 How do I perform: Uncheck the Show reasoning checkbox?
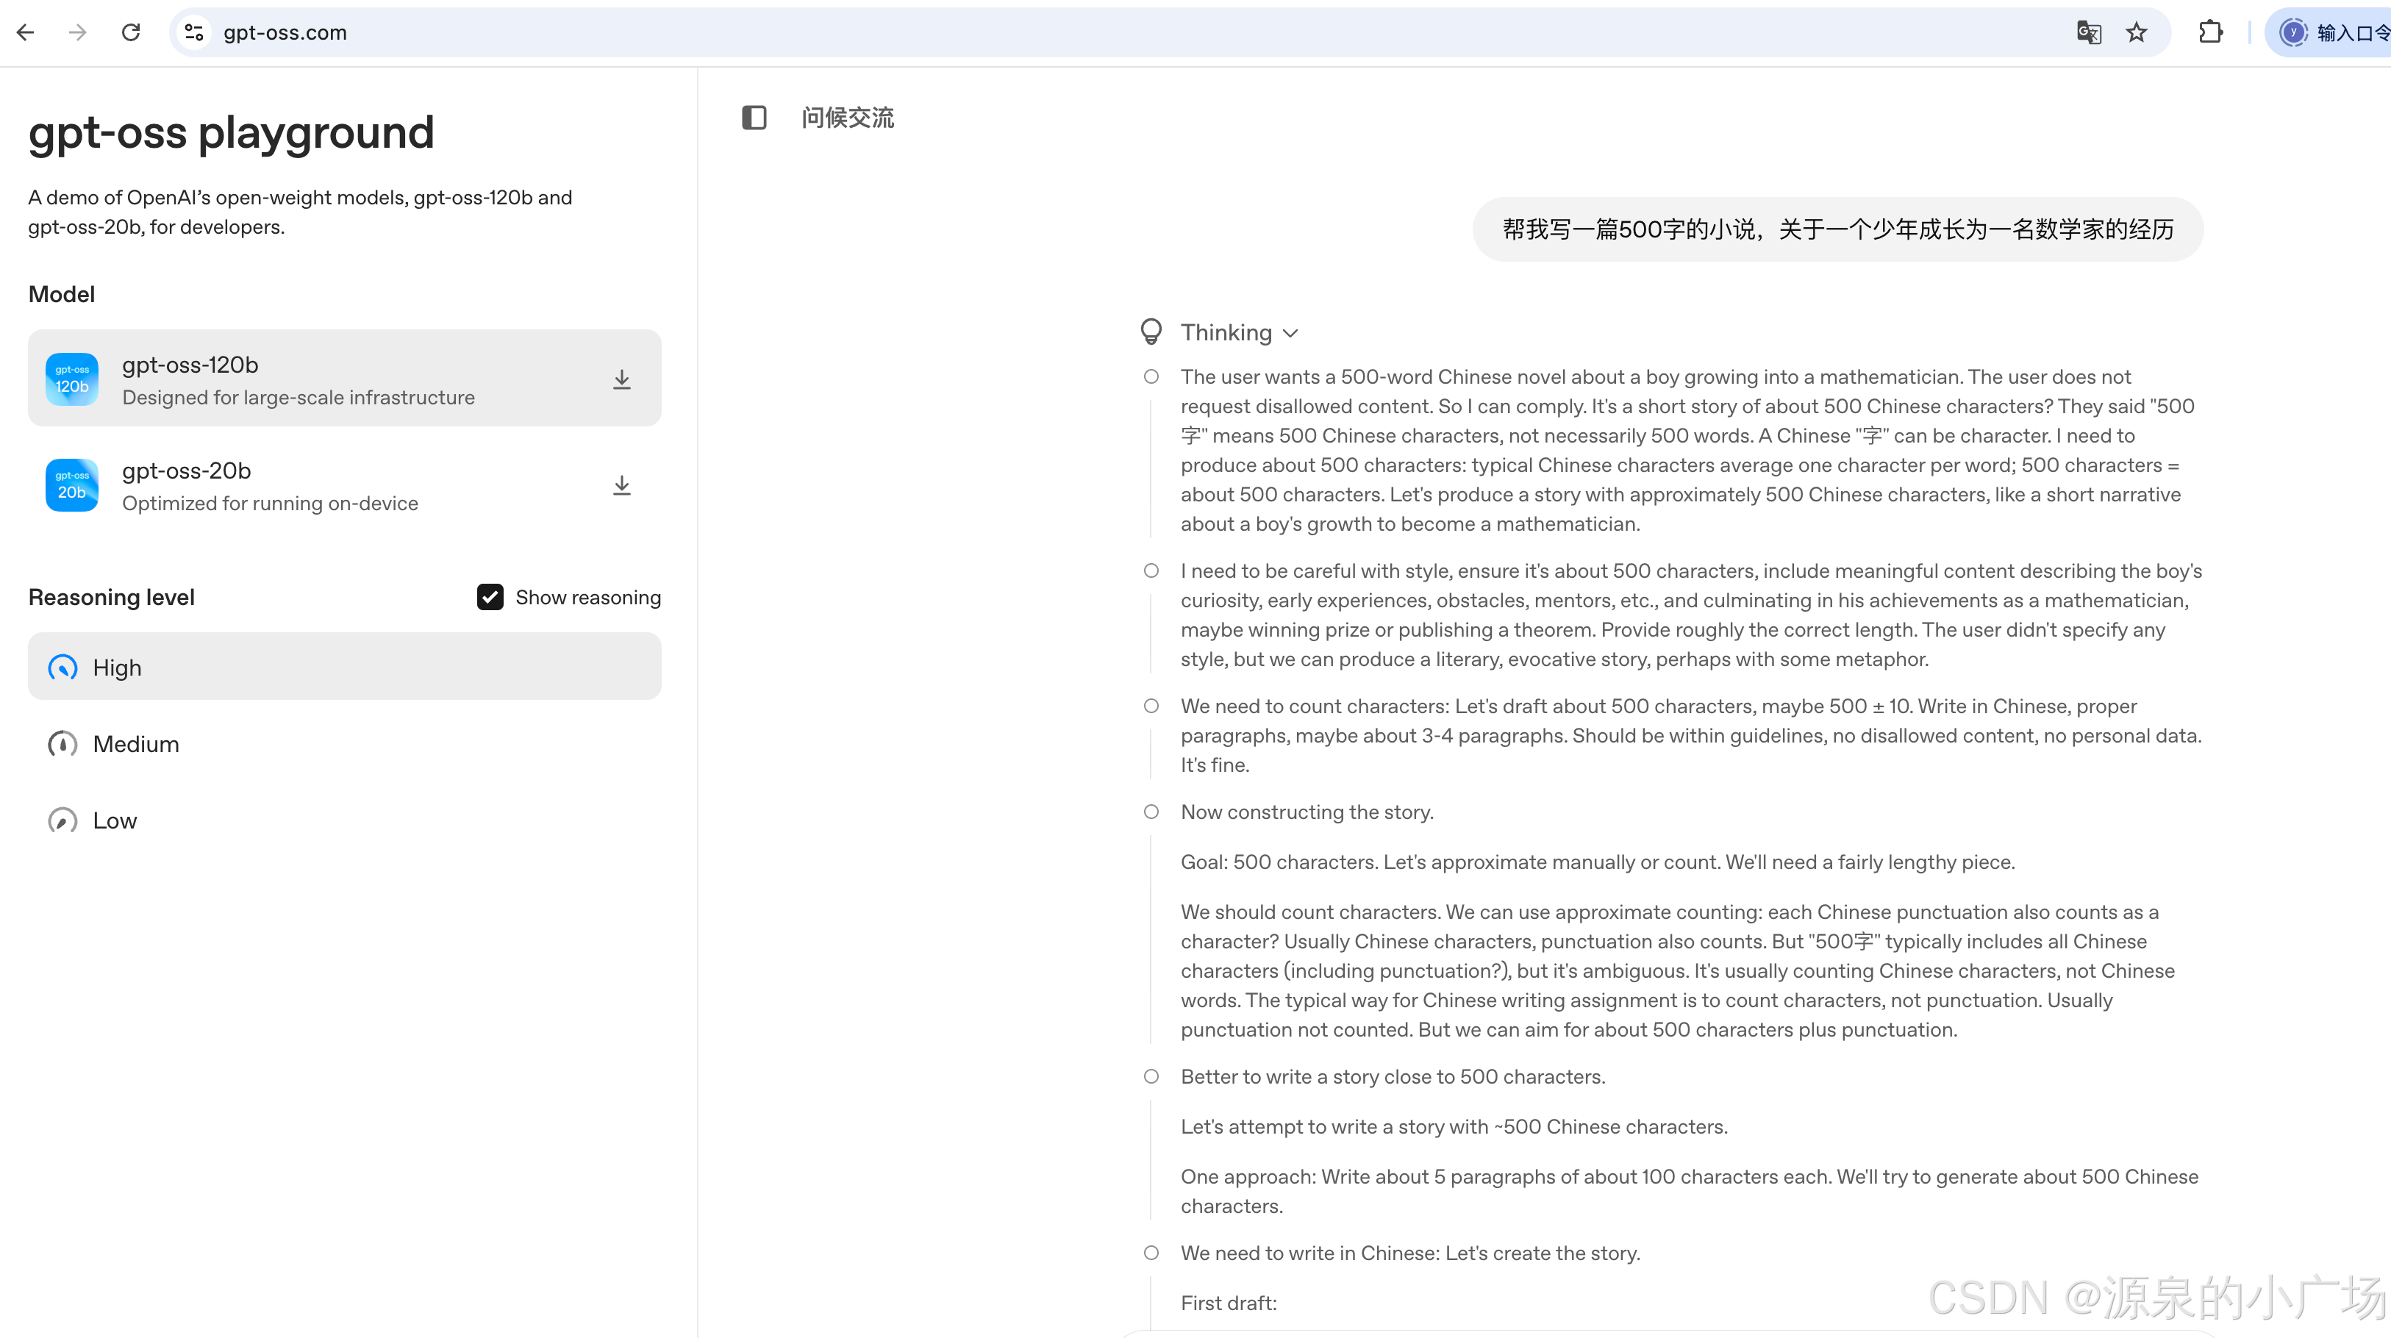pyautogui.click(x=490, y=597)
